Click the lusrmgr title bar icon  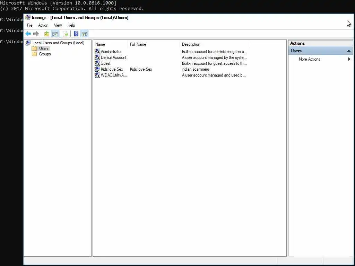pos(28,17)
